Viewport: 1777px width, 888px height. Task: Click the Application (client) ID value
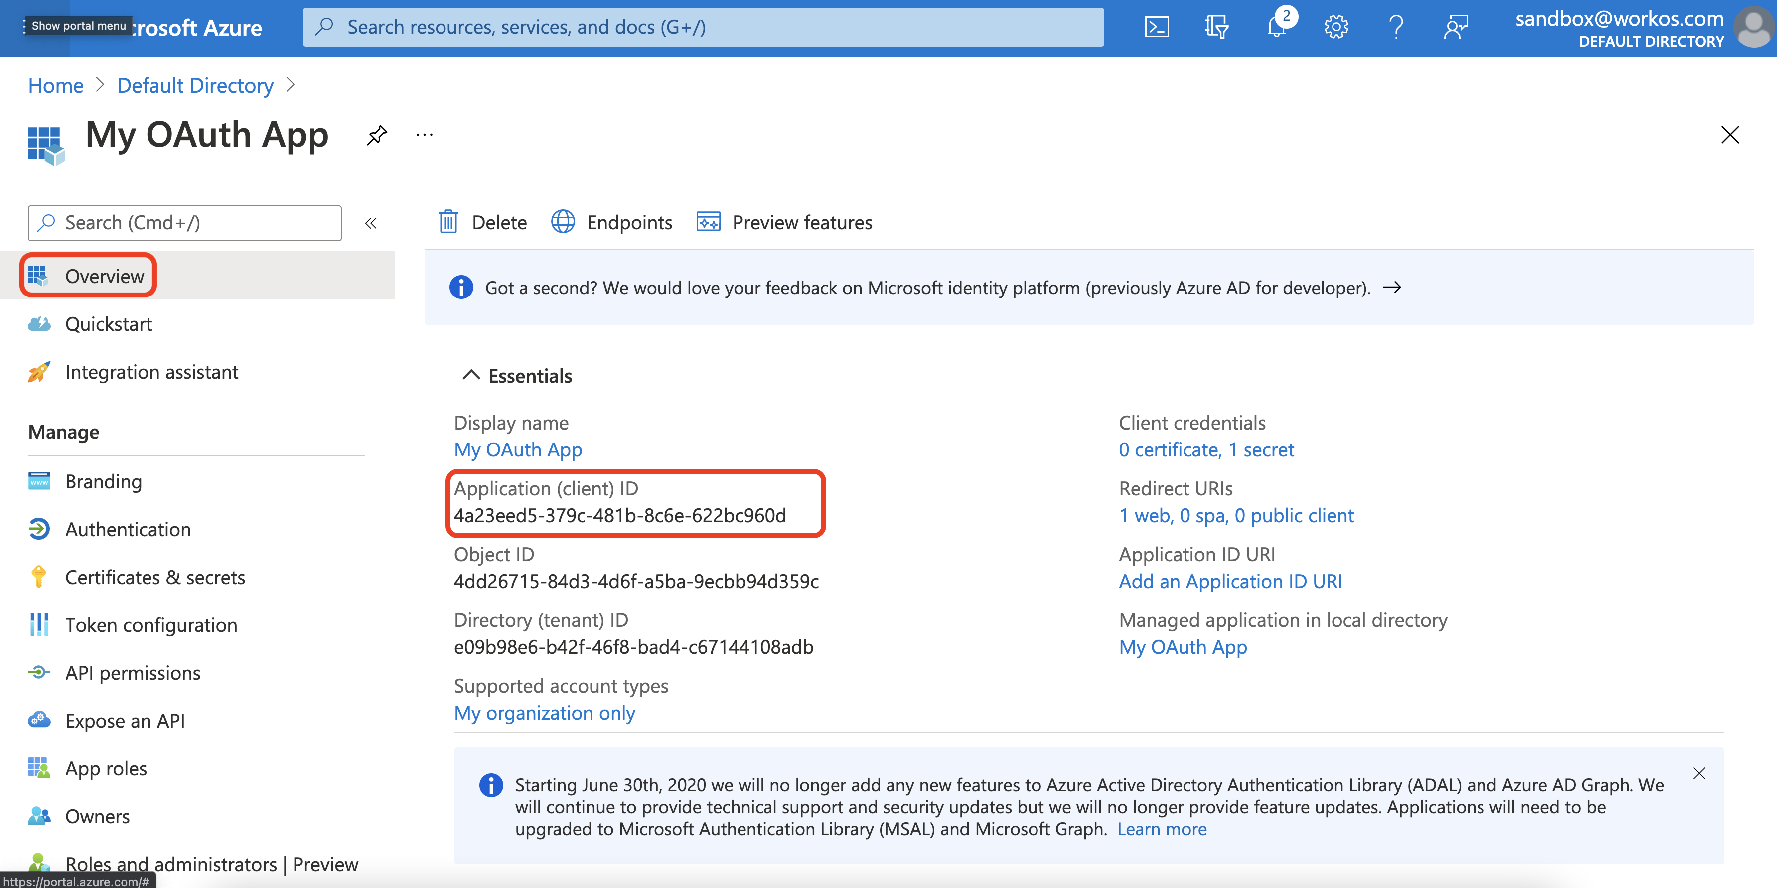click(x=619, y=515)
